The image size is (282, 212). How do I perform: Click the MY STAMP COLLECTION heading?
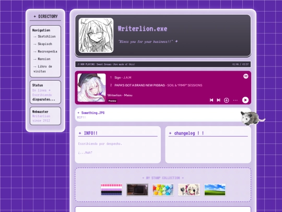click(x=163, y=178)
